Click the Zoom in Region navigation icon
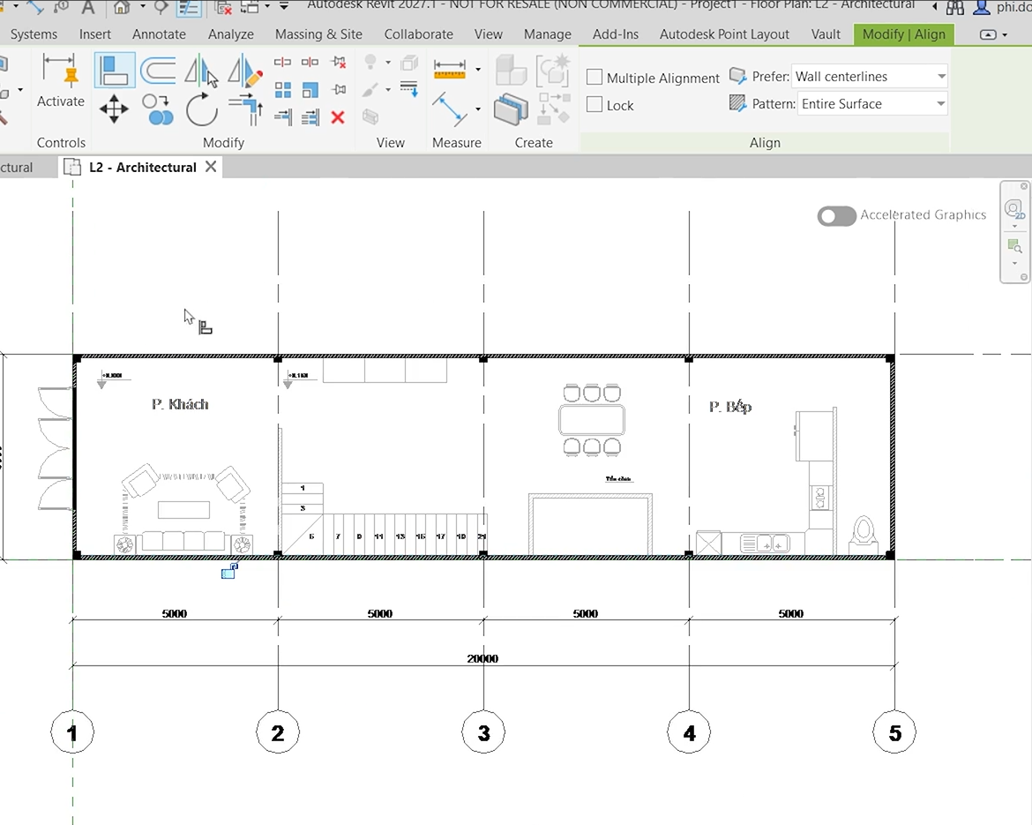Viewport: 1032px width, 825px height. [x=1015, y=246]
